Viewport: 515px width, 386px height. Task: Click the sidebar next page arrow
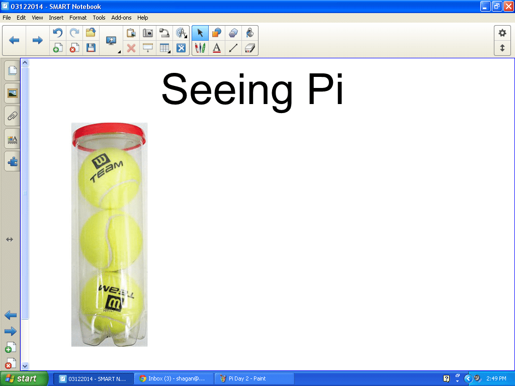click(x=11, y=331)
